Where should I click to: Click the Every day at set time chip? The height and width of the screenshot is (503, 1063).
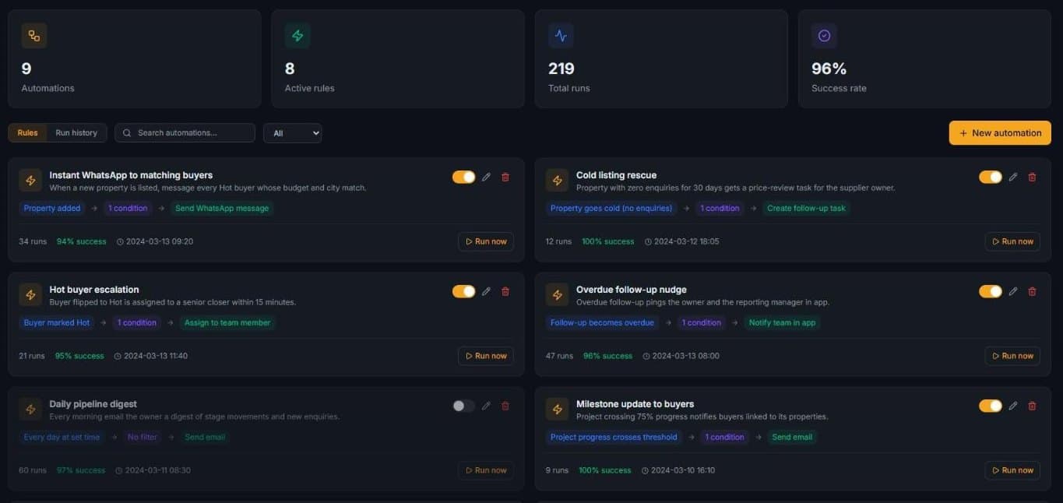click(x=62, y=438)
